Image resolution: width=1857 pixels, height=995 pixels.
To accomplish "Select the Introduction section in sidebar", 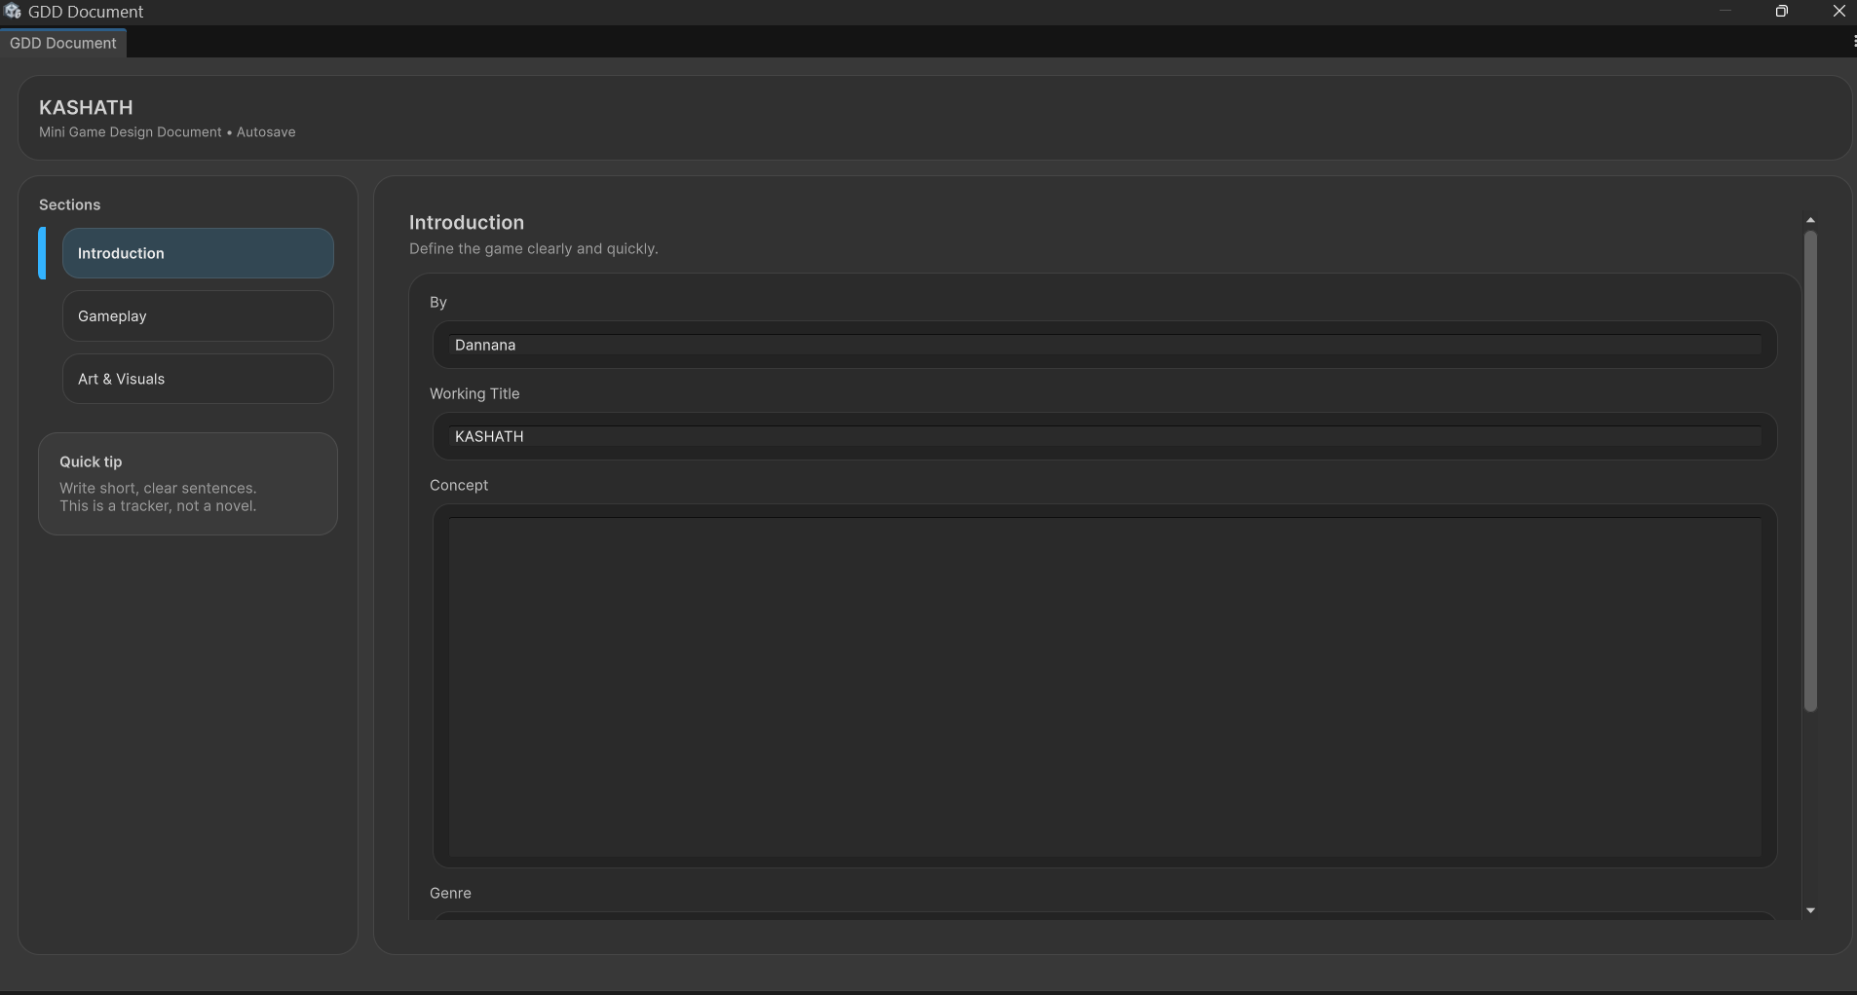I will point(197,253).
